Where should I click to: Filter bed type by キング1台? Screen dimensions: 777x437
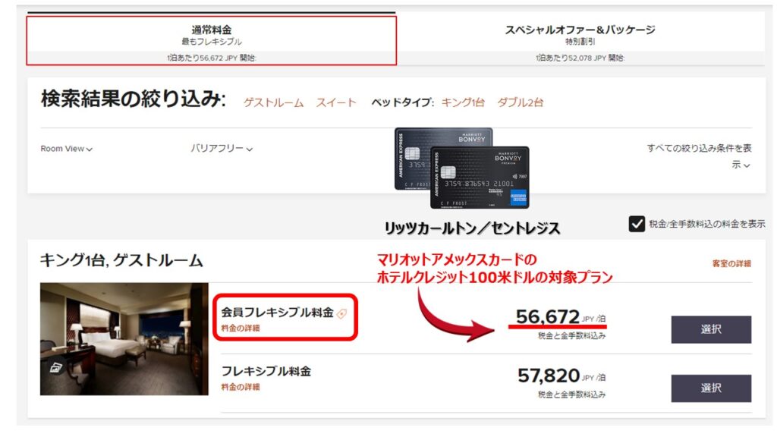pyautogui.click(x=463, y=102)
